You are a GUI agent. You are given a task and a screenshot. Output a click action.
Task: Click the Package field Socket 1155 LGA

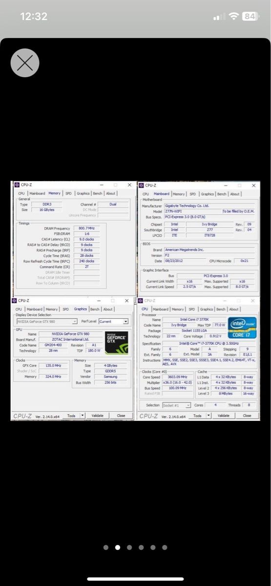pyautogui.click(x=194, y=331)
